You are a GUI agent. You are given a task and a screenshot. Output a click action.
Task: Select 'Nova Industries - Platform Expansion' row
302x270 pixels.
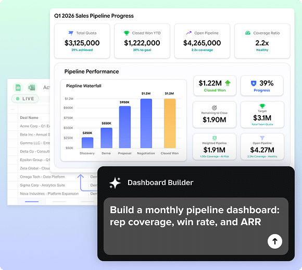(53, 193)
